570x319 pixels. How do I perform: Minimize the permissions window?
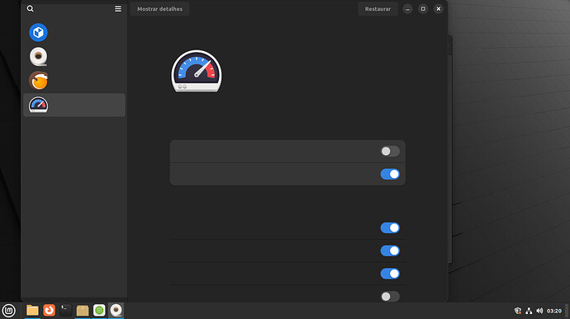point(407,9)
